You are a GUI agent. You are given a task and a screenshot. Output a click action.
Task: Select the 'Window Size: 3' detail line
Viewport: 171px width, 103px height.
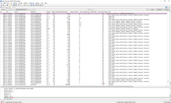tap(8, 90)
